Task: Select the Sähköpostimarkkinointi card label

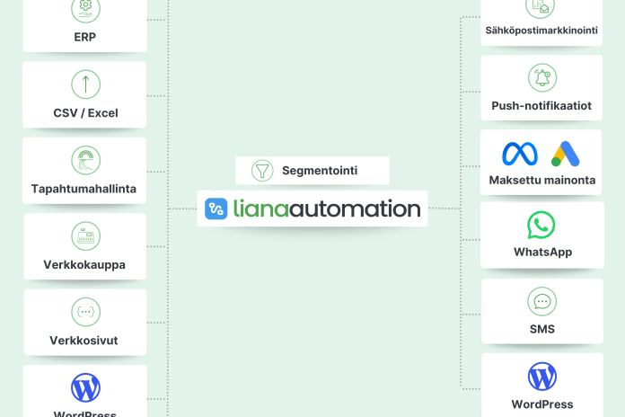Action: tap(541, 30)
